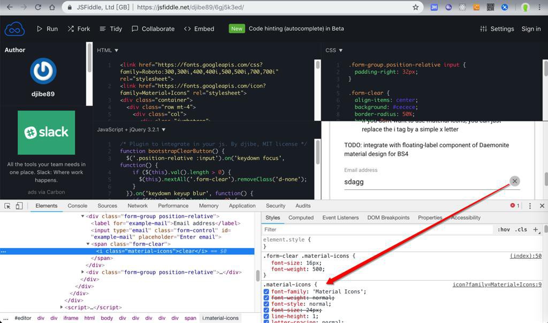Click the Slack advertisement image
This screenshot has height=323, width=548.
coord(46,132)
